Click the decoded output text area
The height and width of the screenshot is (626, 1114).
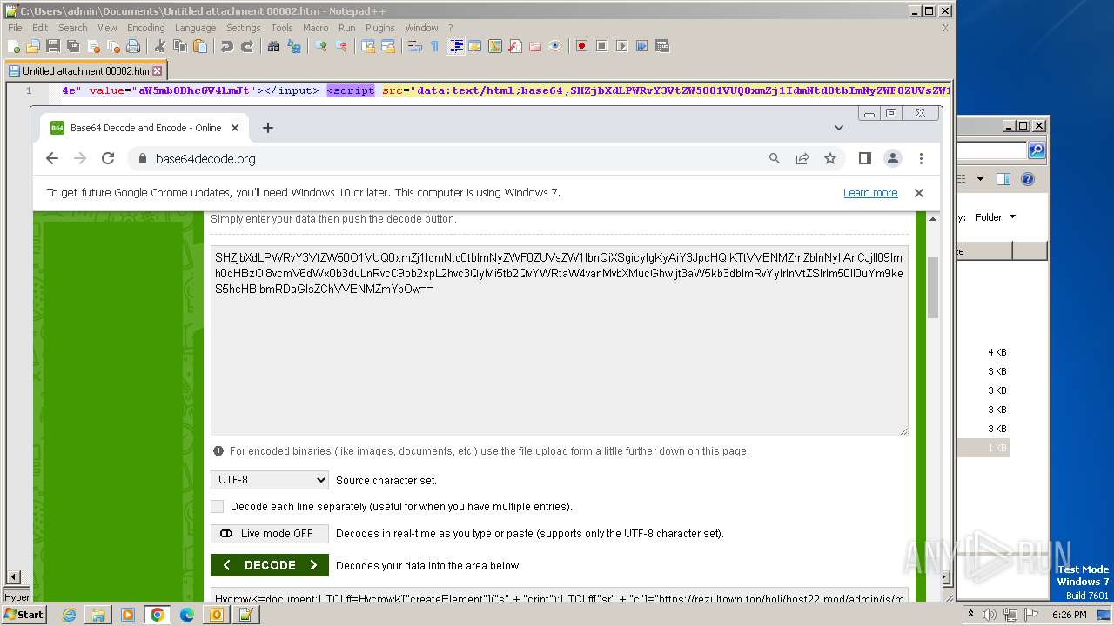[559, 596]
